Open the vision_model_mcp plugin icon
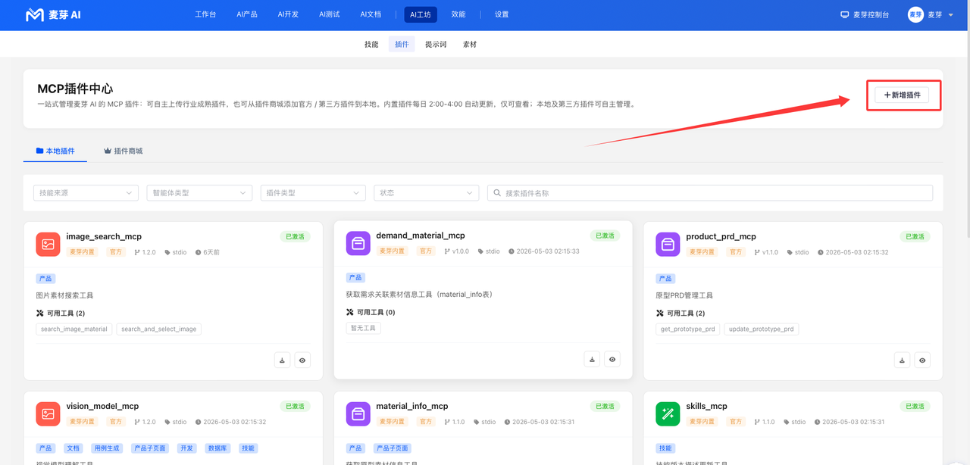This screenshot has height=465, width=970. pyautogui.click(x=48, y=414)
